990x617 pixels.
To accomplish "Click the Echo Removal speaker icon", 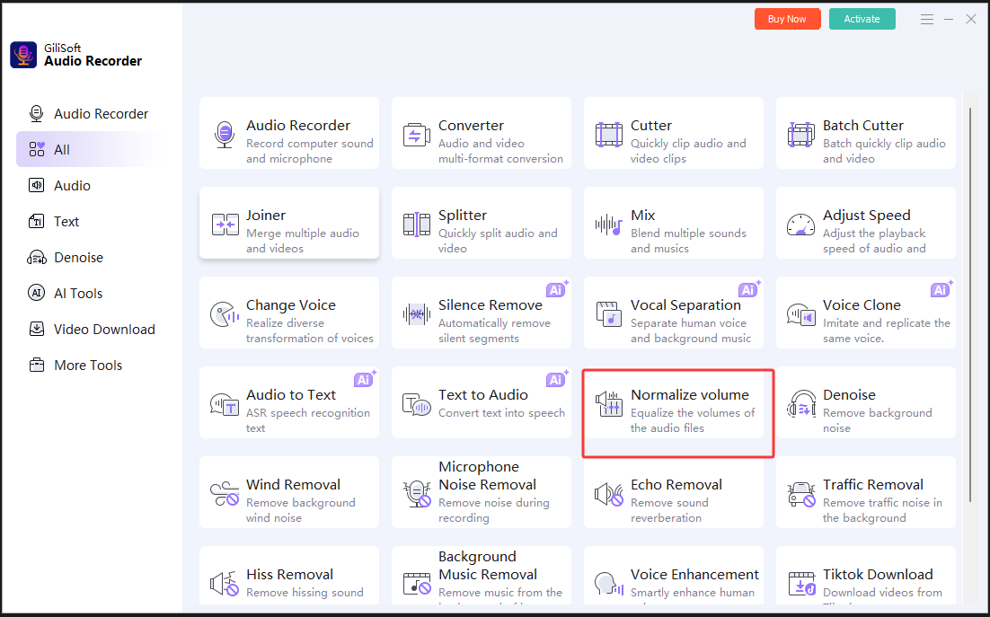I will pos(609,494).
